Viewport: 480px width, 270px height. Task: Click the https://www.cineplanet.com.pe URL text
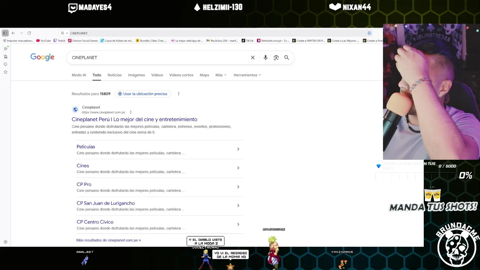pyautogui.click(x=103, y=112)
